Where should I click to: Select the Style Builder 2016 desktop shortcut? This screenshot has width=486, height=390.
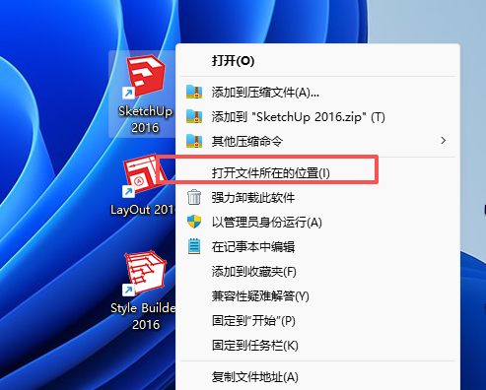point(143,292)
